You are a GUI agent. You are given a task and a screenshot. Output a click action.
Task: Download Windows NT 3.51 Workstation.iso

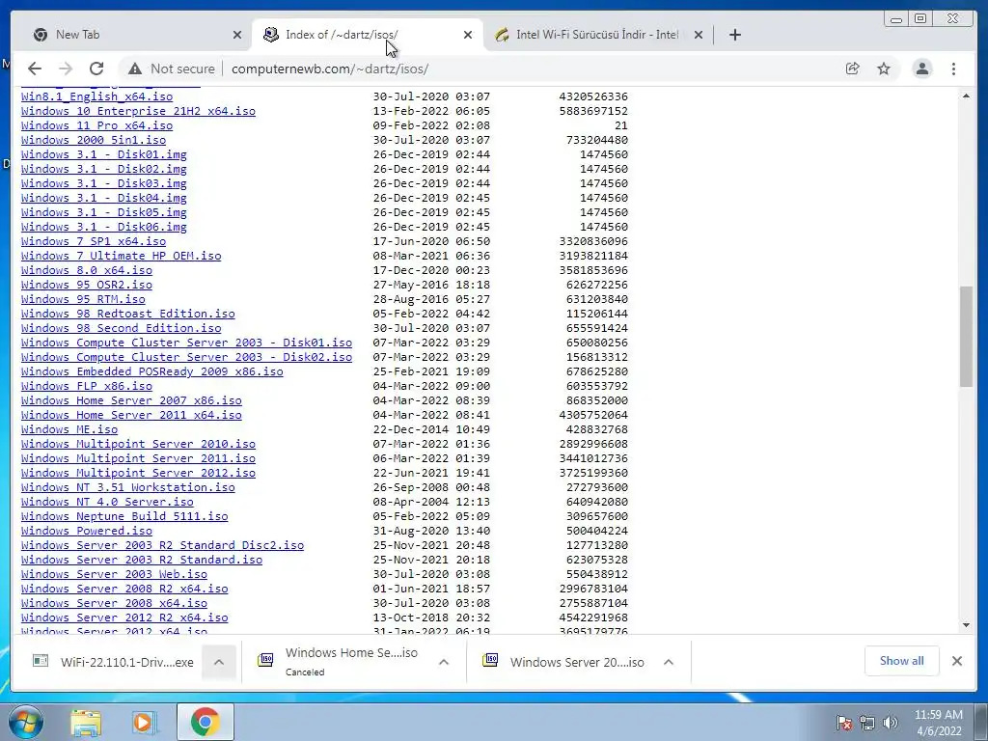[x=128, y=487]
